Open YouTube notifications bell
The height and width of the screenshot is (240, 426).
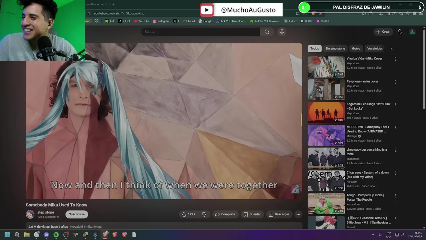click(400, 32)
